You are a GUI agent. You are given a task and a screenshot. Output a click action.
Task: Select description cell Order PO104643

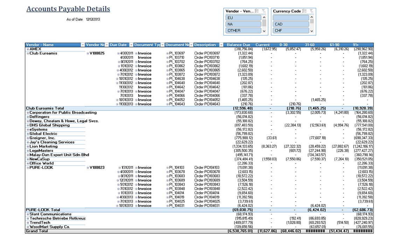click(x=207, y=104)
